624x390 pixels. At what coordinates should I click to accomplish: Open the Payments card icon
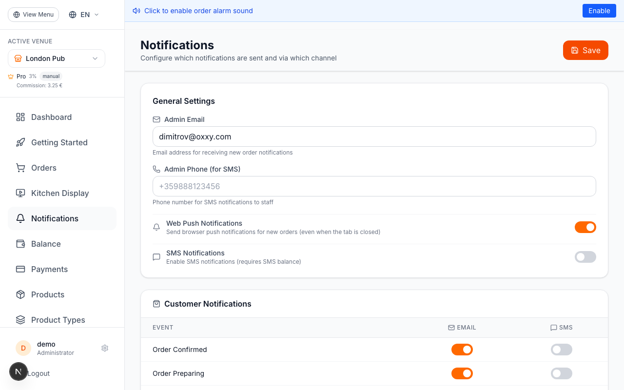pos(20,269)
